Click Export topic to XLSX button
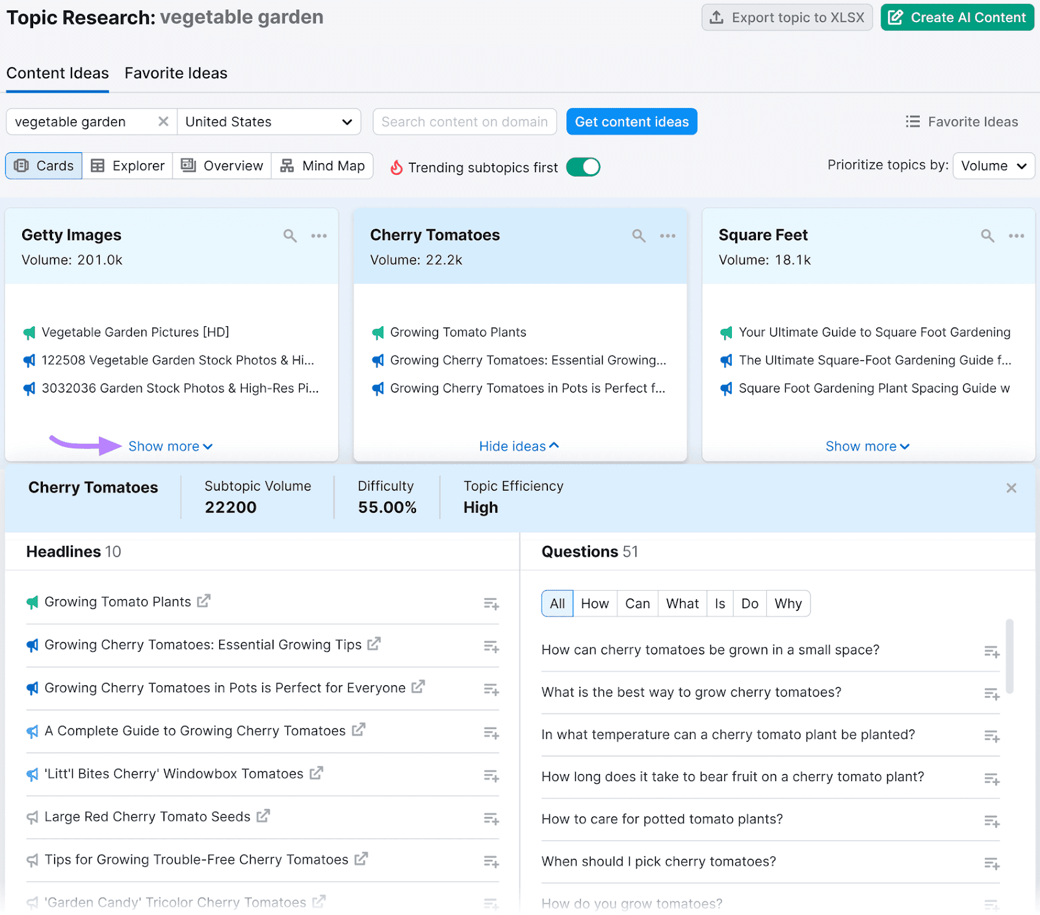Screen dimensions: 1040x915 coord(787,18)
